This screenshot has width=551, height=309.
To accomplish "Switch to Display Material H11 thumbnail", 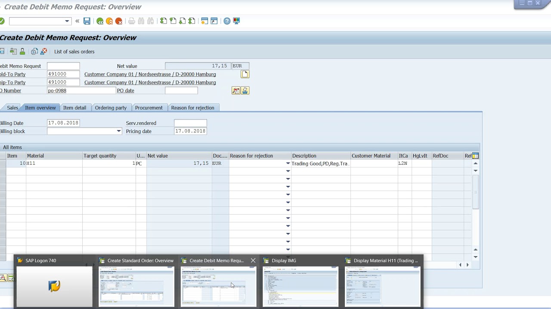I will (x=383, y=282).
